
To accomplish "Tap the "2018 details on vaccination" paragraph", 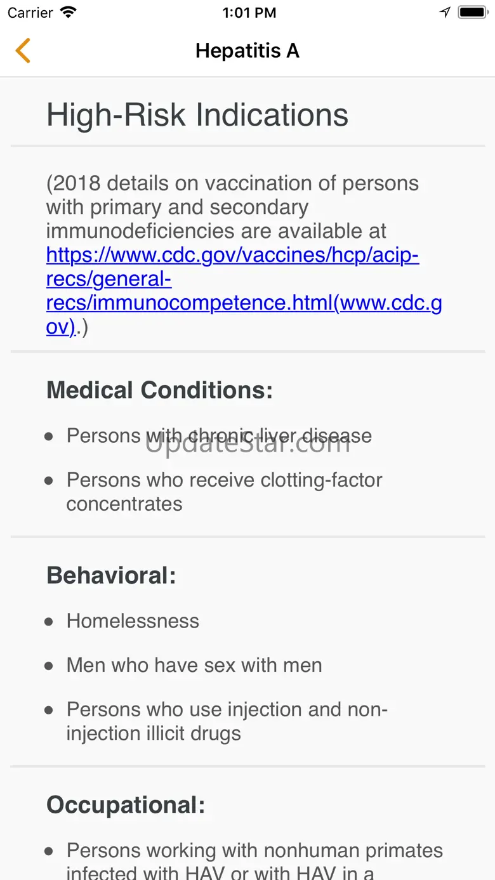I will coord(232,207).
